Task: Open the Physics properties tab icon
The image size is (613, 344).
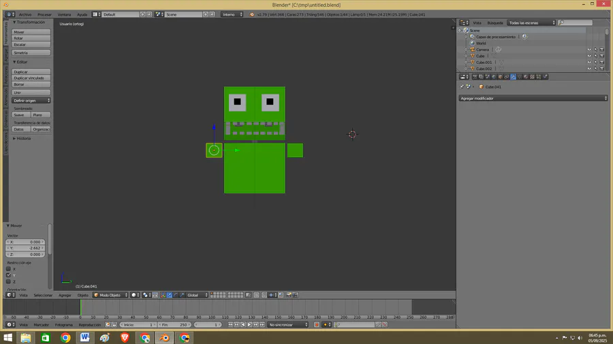Action: pyautogui.click(x=545, y=77)
